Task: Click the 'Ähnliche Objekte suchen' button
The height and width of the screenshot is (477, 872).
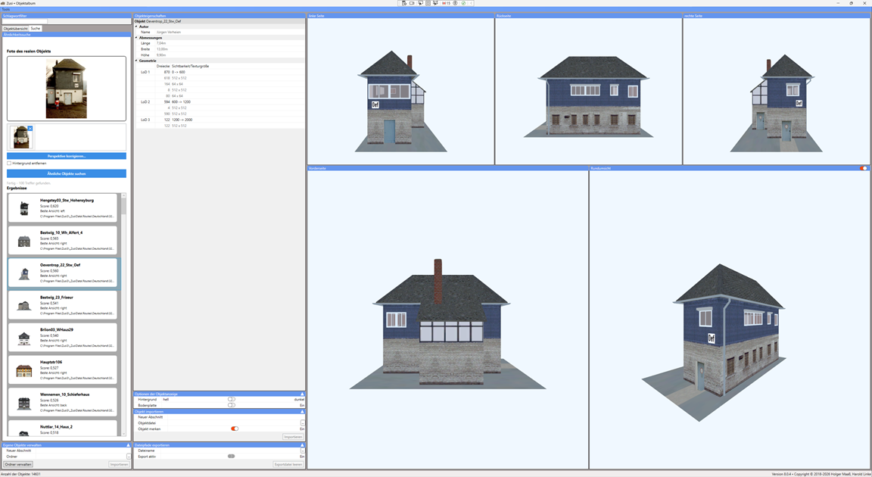Action: pos(67,173)
